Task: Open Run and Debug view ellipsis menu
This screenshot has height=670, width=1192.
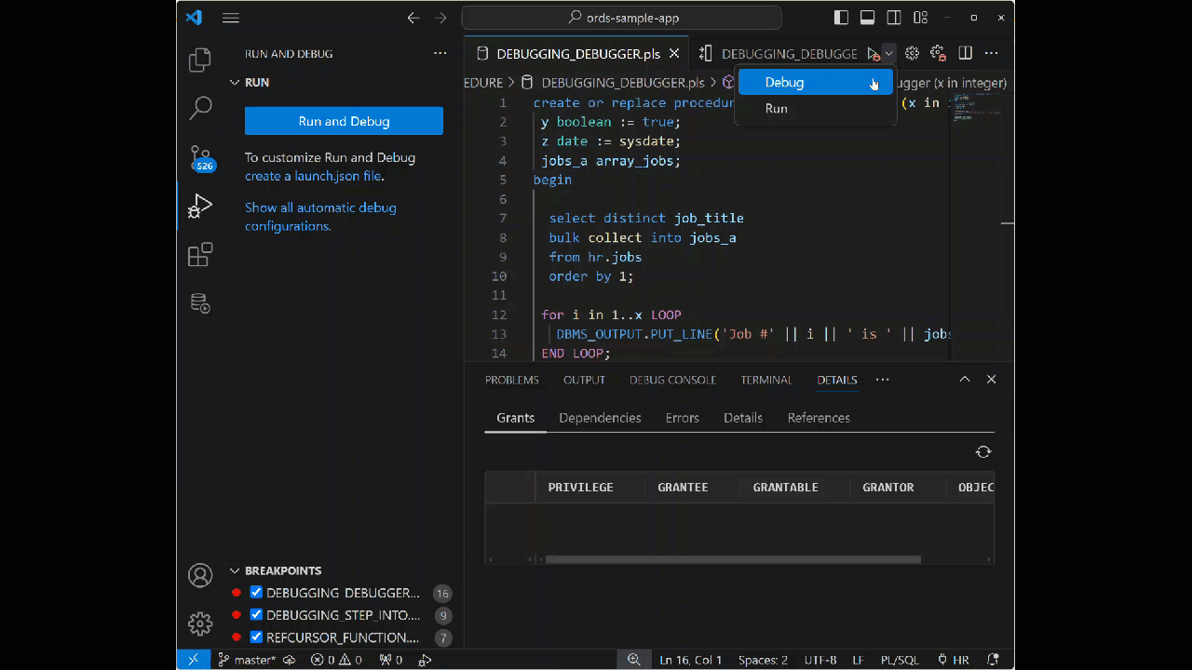Action: point(440,54)
